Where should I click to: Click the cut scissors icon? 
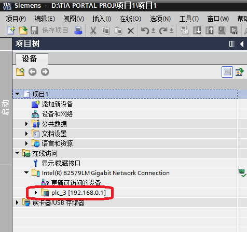tap(93, 31)
